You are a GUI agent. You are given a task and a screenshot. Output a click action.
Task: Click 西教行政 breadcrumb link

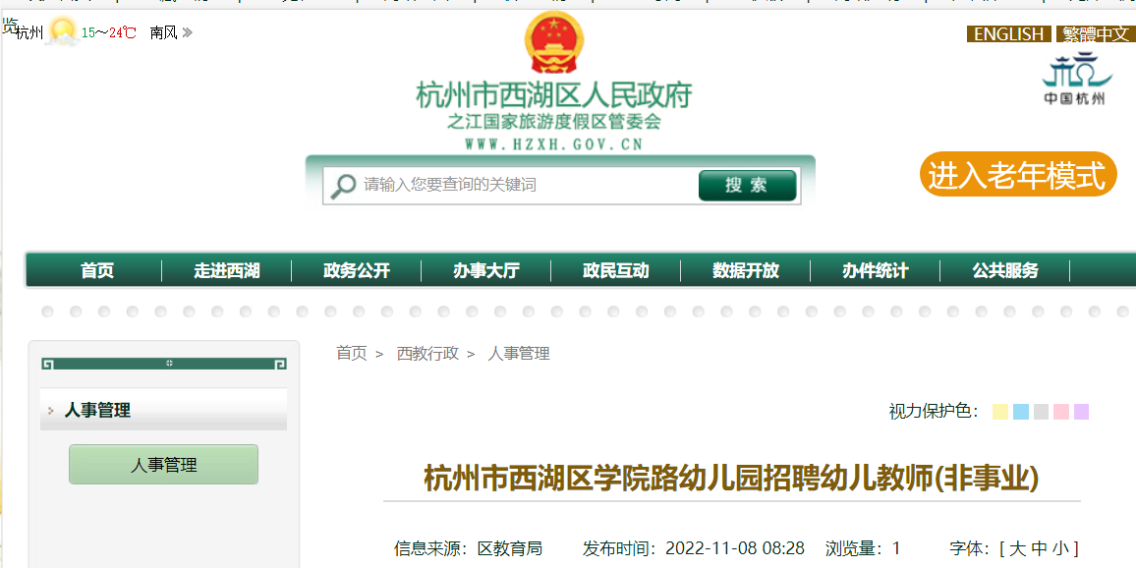pyautogui.click(x=427, y=354)
